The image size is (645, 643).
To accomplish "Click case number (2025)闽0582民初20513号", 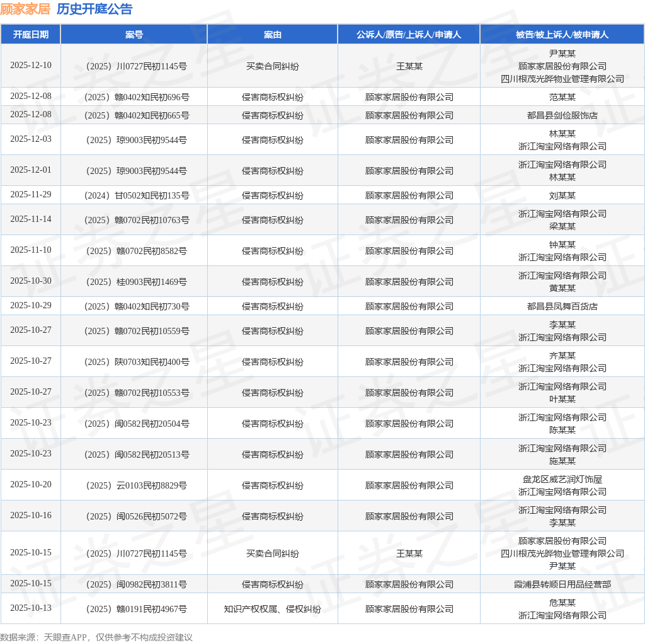I will coord(137,455).
